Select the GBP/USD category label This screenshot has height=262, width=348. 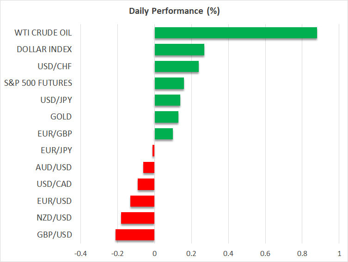coord(55,235)
